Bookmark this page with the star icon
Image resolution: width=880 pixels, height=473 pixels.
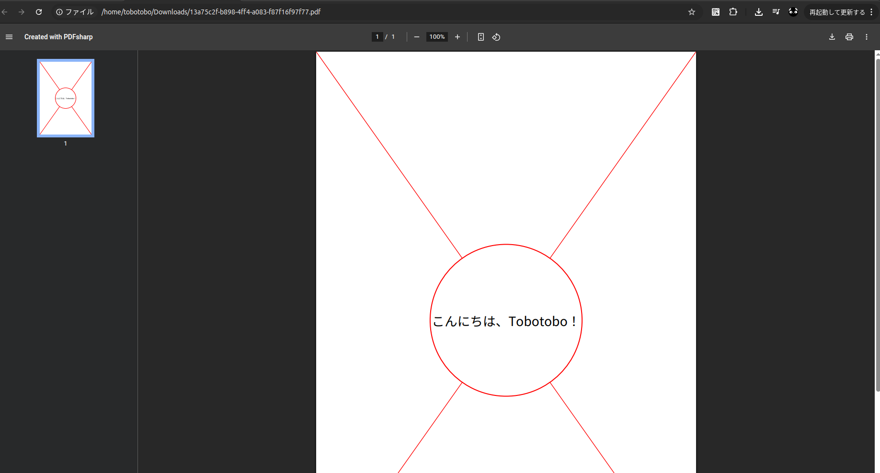click(692, 12)
